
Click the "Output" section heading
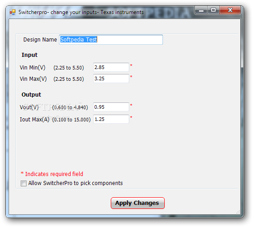coord(32,95)
